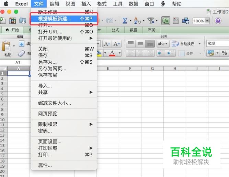
Task: Expand the sort dropdown arrow
Action: tap(144, 21)
